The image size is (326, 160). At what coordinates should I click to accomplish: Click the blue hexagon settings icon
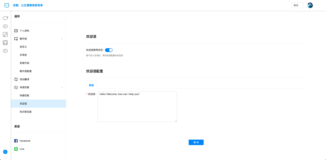pyautogui.click(x=5, y=152)
